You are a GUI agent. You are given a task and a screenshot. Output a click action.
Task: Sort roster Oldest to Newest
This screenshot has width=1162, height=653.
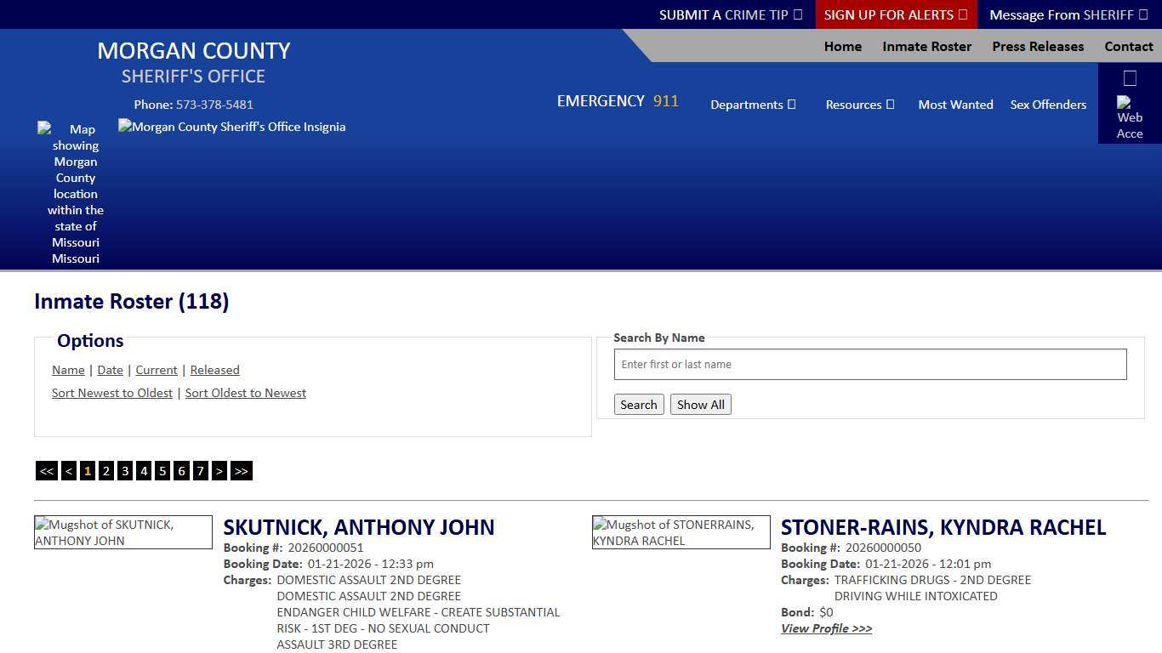click(x=245, y=393)
